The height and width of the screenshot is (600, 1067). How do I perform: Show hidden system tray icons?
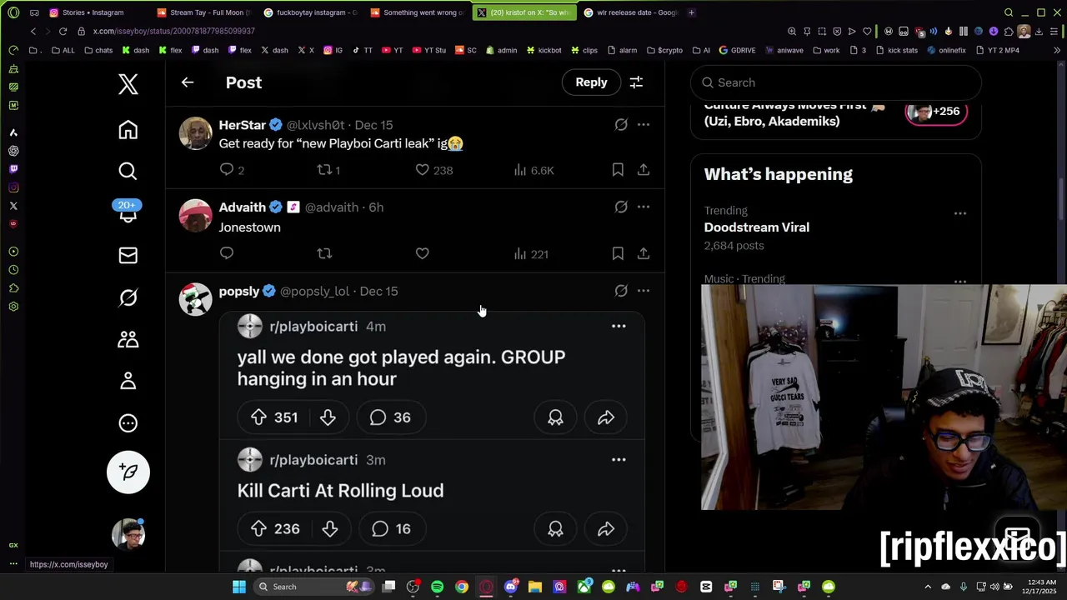928,587
